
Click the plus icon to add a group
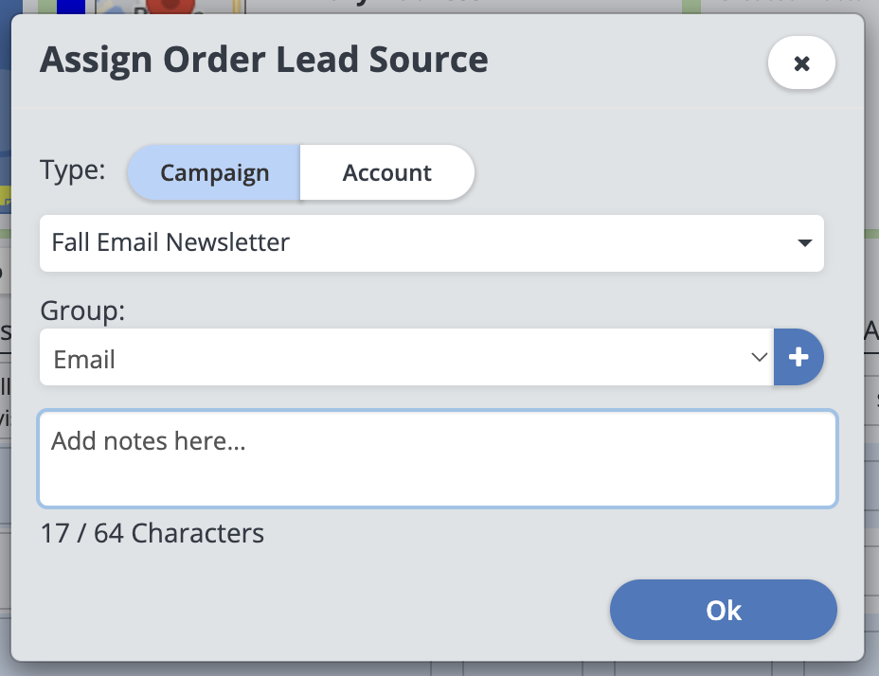tap(798, 358)
